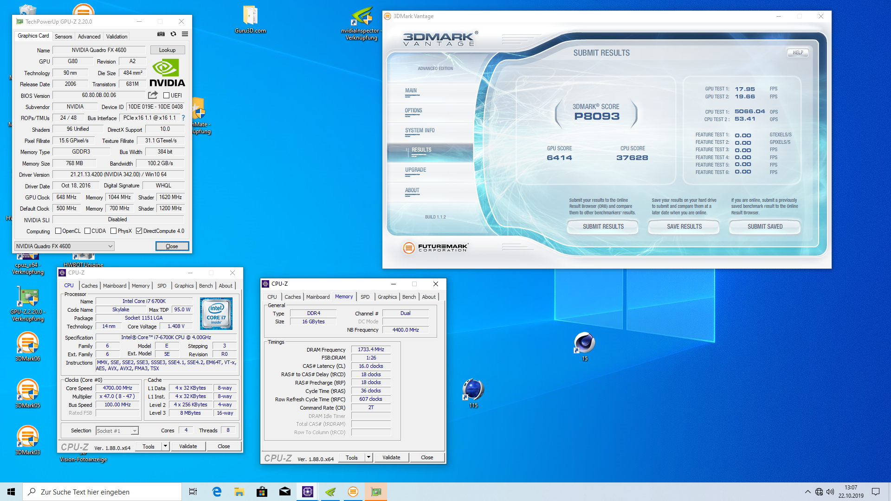Open Microsoft Edge from the taskbar
The height and width of the screenshot is (501, 891).
point(216,492)
